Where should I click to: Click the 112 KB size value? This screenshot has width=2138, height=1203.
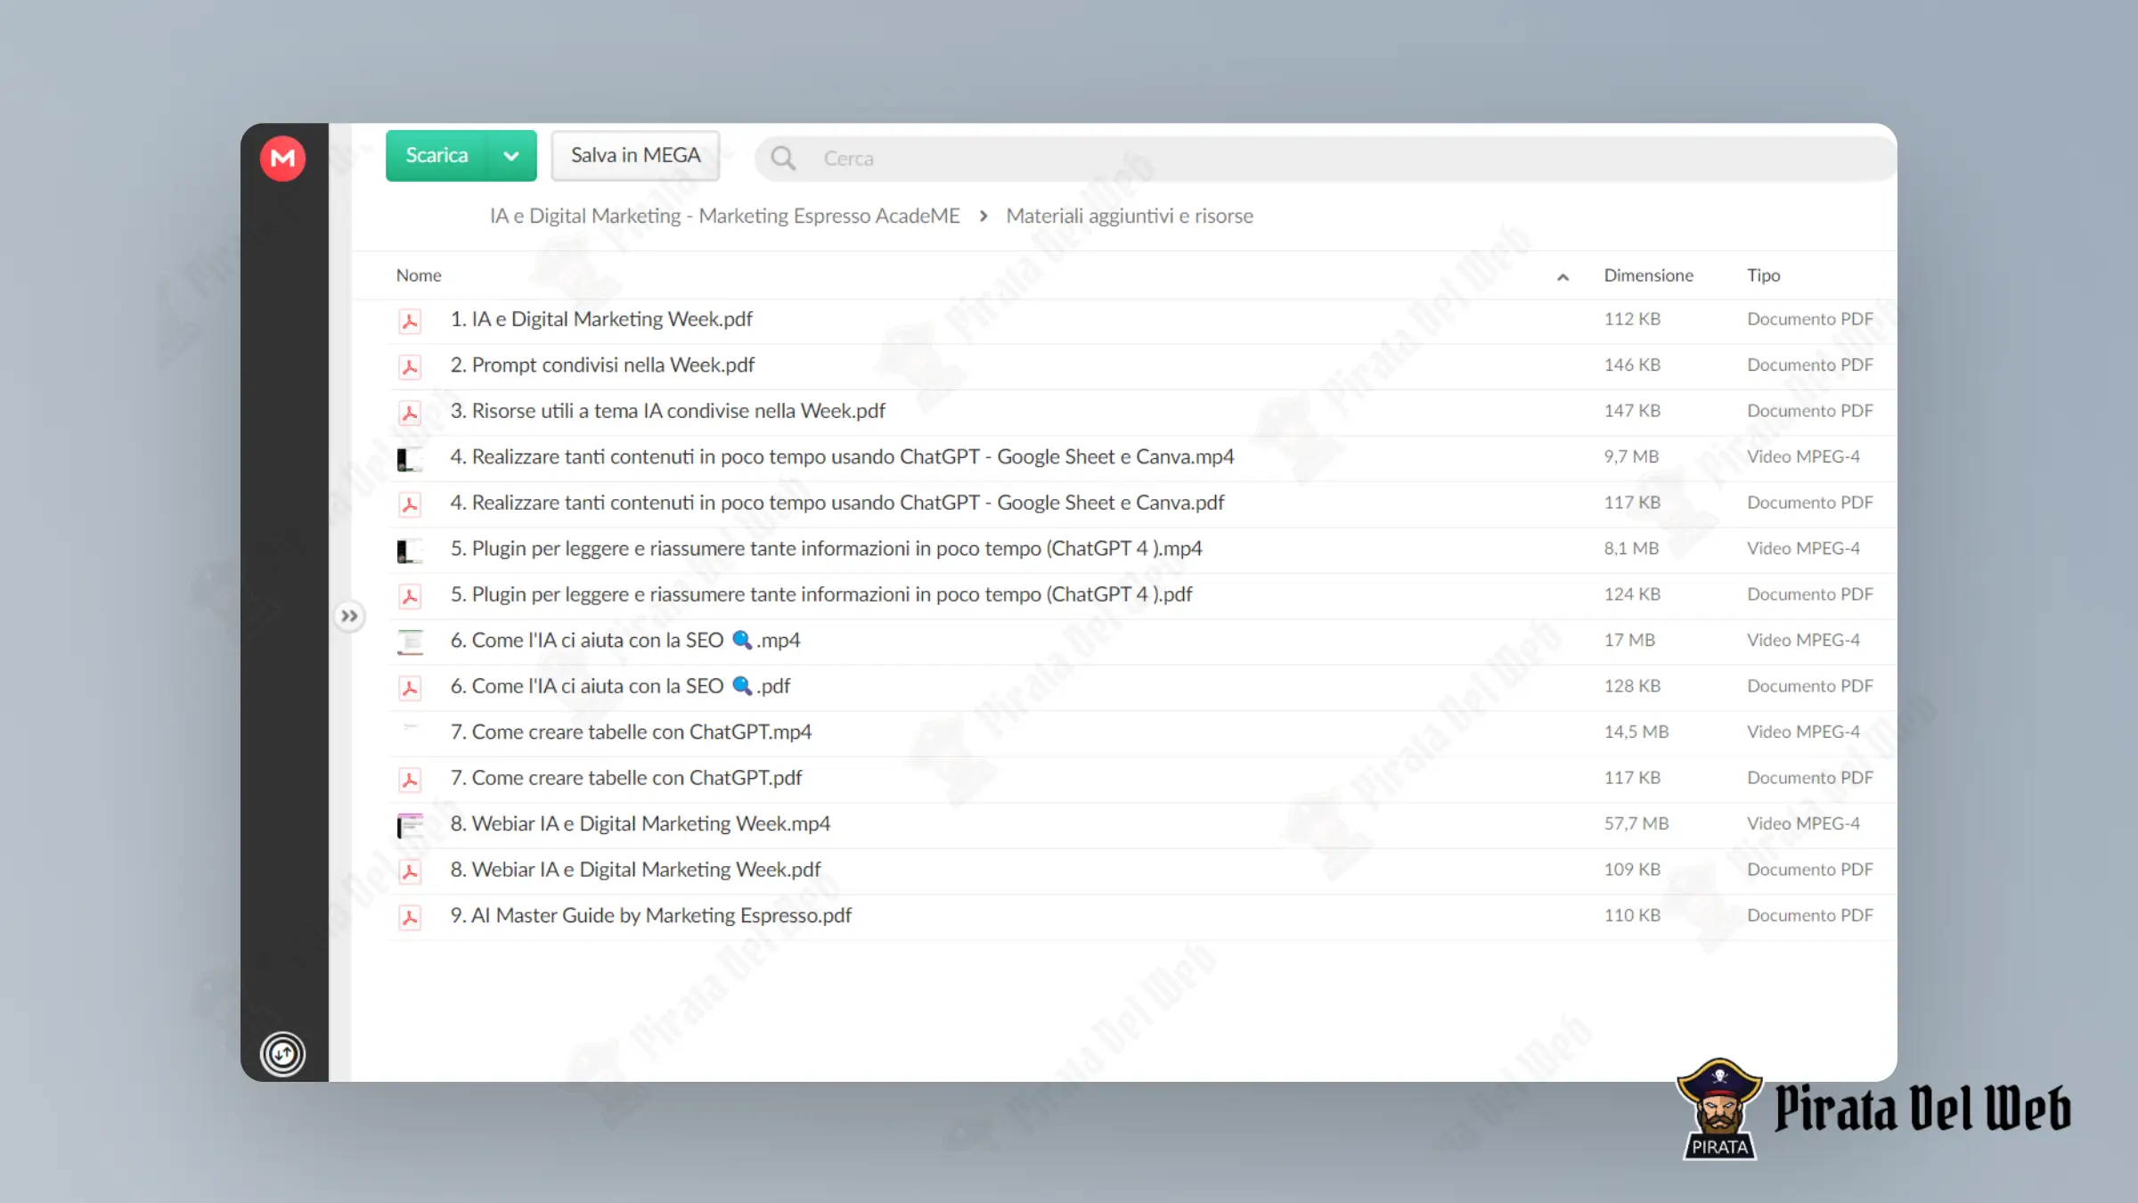[1632, 319]
